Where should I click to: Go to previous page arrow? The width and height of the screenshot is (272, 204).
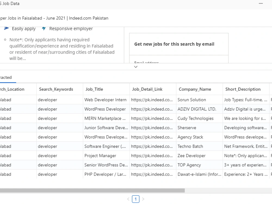coord(128,199)
